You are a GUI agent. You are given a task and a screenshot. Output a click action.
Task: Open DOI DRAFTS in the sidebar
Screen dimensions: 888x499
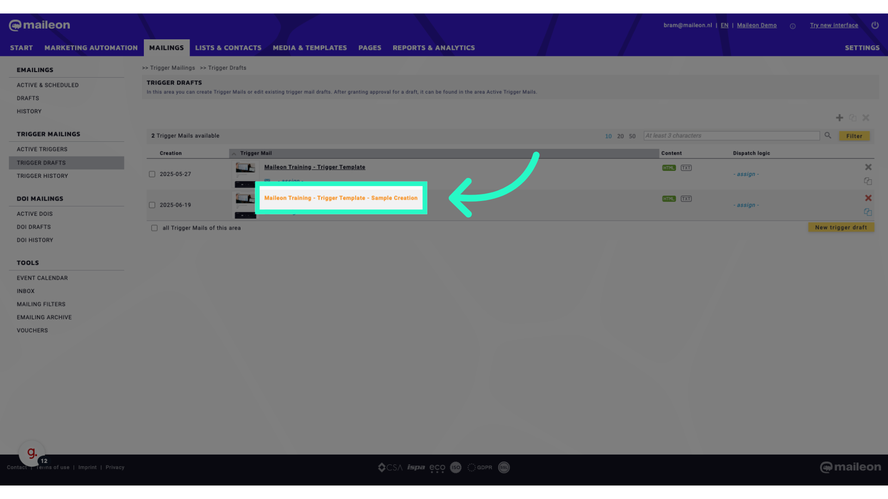pyautogui.click(x=34, y=227)
